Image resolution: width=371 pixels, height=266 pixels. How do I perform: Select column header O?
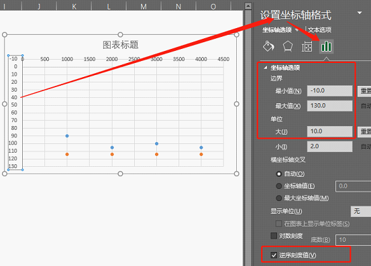(x=213, y=6)
